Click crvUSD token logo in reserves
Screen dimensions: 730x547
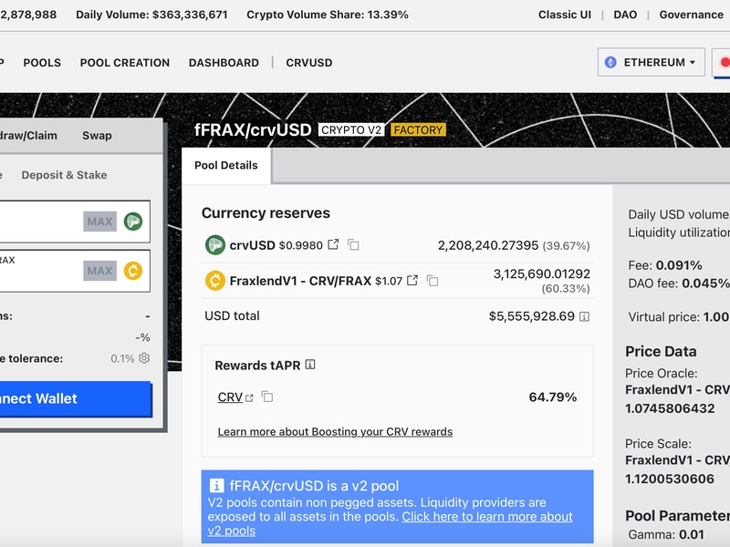click(215, 244)
